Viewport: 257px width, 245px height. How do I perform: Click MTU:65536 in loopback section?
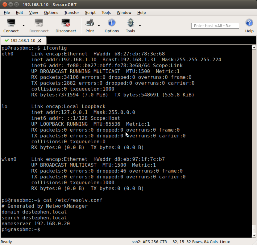click(107, 124)
